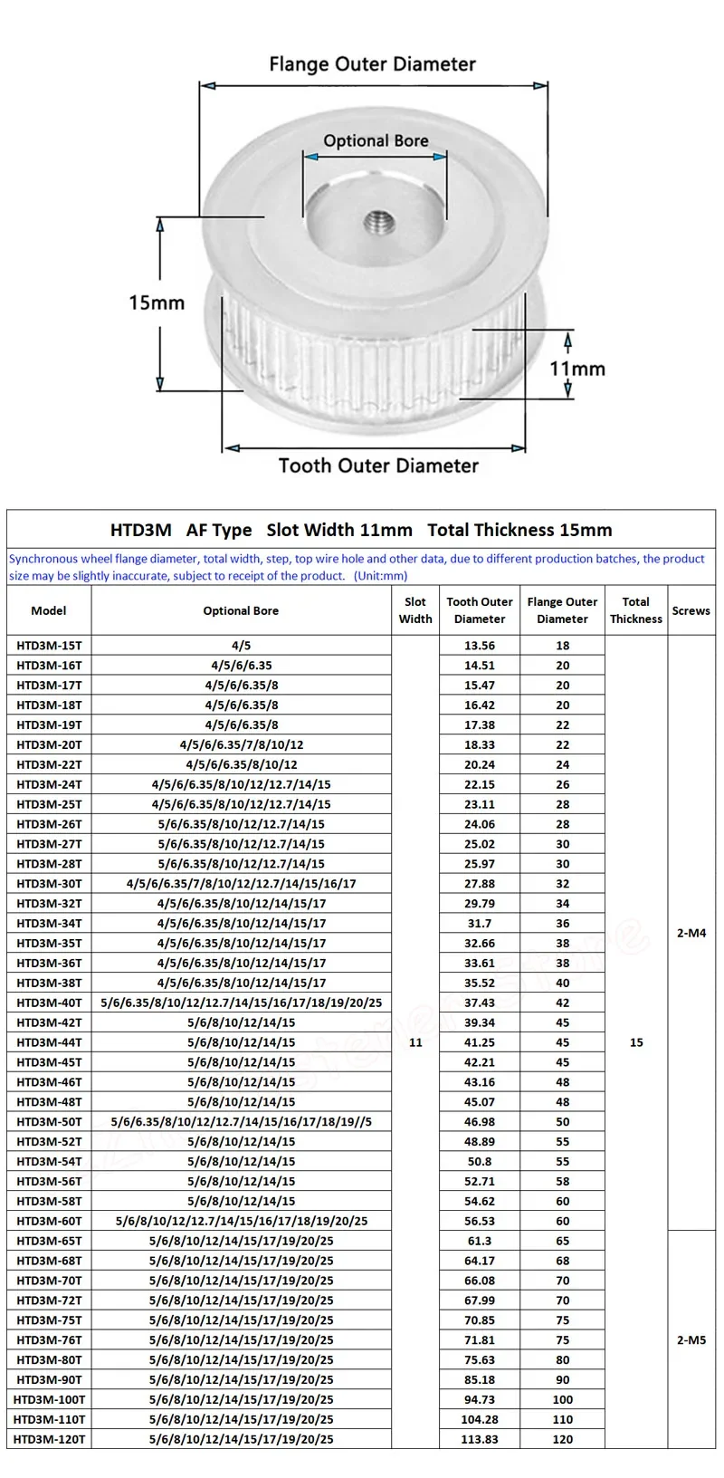
Task: Select the 15mm thickness dimension label
Action: tap(156, 302)
